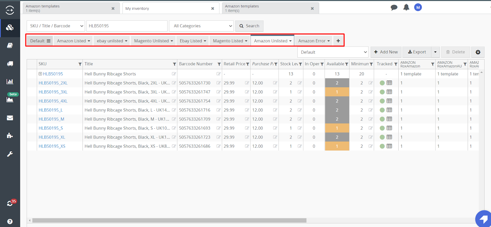
Task: Open the Default dropdown beside Add New
Action: 333,52
